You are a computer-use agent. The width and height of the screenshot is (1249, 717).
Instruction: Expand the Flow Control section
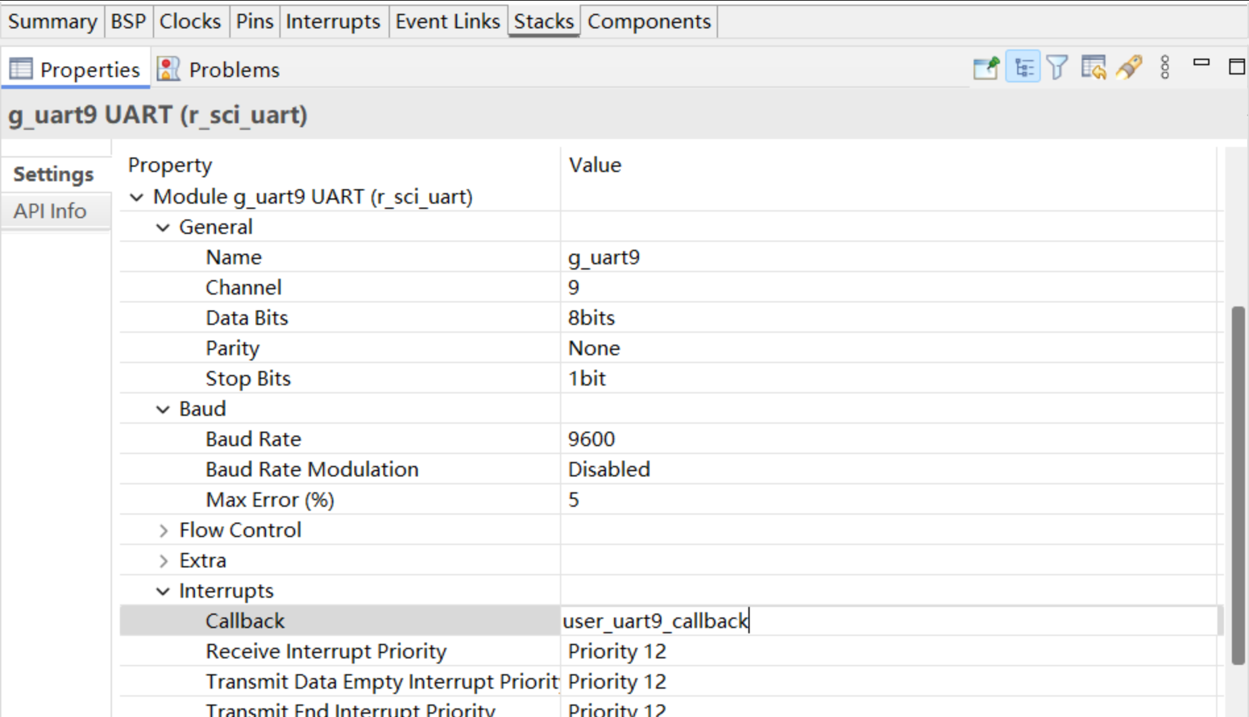click(163, 531)
